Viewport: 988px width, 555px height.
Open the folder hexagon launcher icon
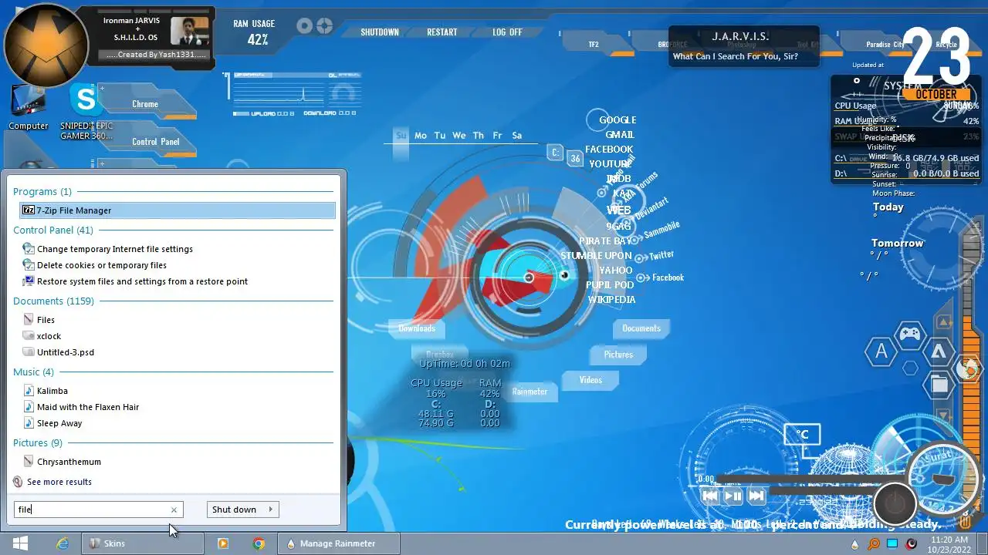tap(939, 383)
